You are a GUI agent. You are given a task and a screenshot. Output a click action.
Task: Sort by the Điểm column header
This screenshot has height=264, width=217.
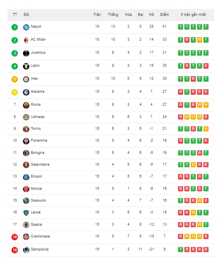click(164, 15)
